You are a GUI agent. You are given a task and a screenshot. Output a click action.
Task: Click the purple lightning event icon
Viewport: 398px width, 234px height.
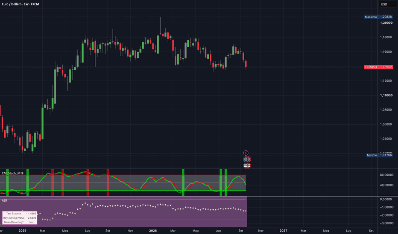[246, 153]
